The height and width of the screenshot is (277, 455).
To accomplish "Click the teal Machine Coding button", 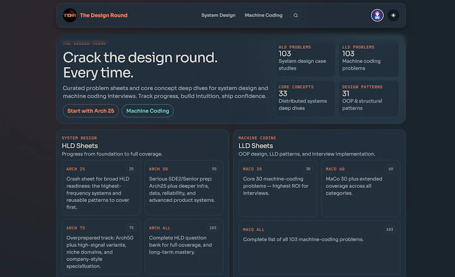I will (147, 111).
